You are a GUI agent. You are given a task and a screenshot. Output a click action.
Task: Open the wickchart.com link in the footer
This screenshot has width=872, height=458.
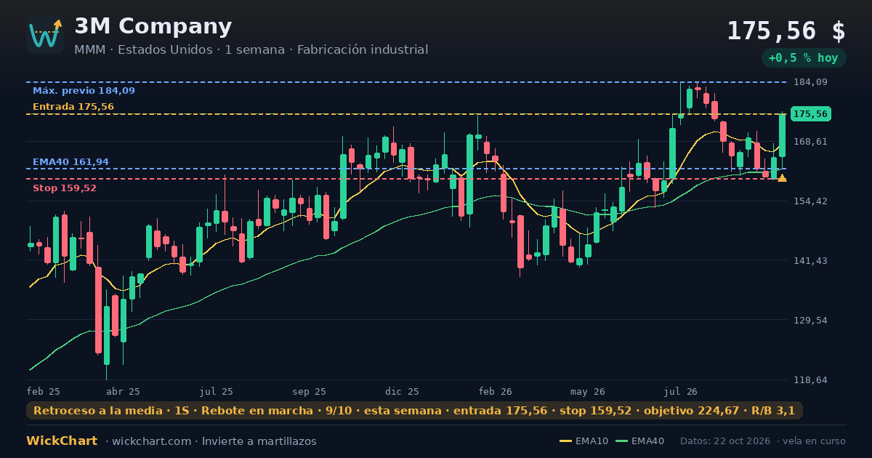[x=151, y=441]
